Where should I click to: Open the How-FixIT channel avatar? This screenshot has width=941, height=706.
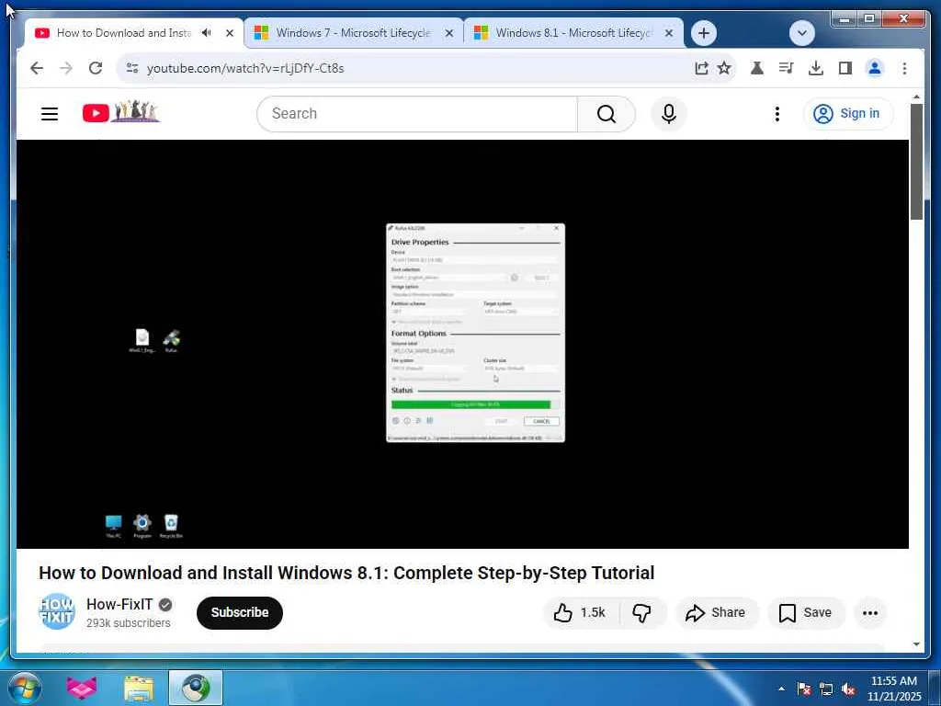pos(57,611)
